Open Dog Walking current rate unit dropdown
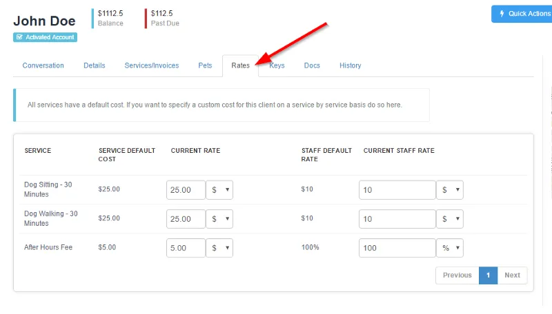Image resolution: width=552 pixels, height=314 pixels. [219, 219]
